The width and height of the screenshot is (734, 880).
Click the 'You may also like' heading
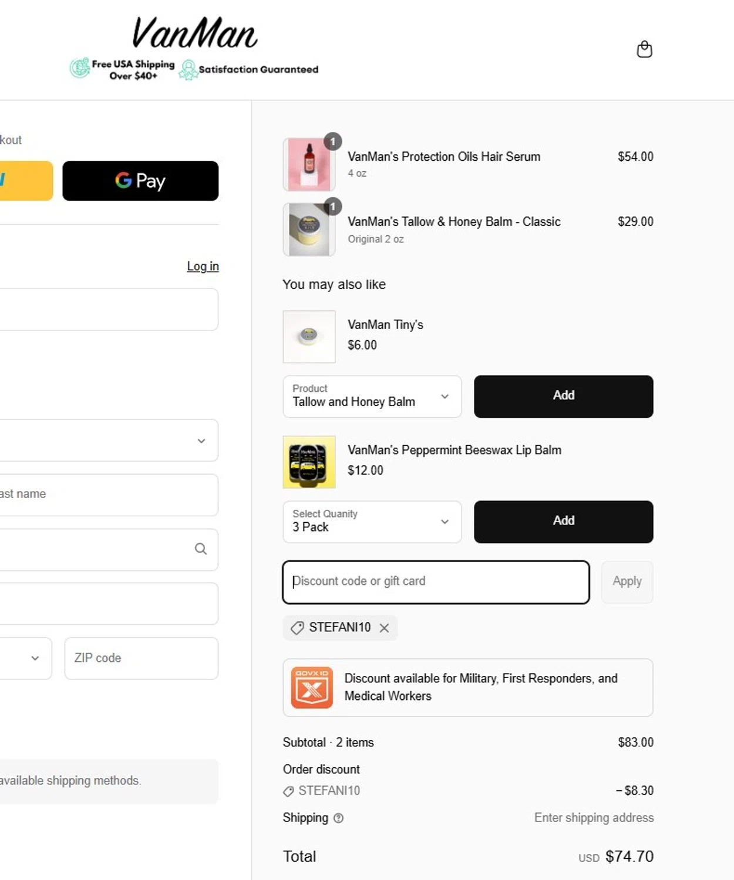[334, 285]
